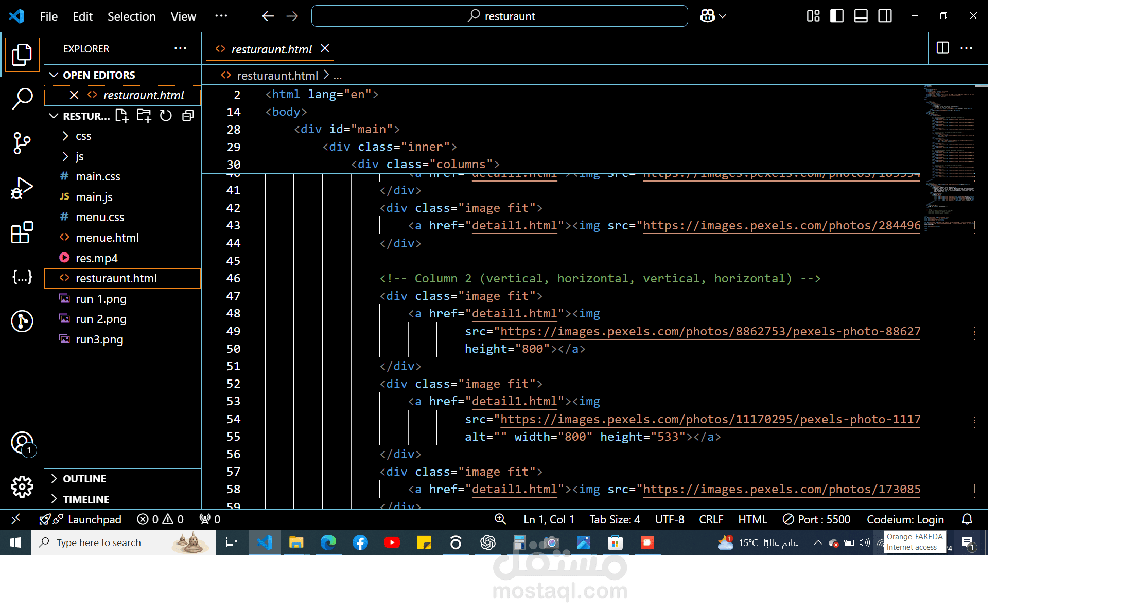Expand the css folder
This screenshot has width=1121, height=615.
pos(83,136)
